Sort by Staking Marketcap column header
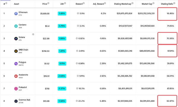Viewport: 178px width, 107px height. [x=123, y=4]
